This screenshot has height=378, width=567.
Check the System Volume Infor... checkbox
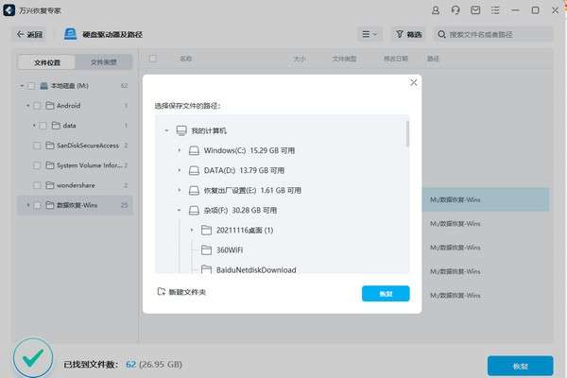37,165
